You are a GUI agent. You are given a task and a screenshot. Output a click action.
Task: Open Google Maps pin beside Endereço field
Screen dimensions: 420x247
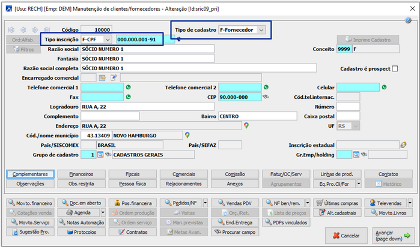coord(246,125)
